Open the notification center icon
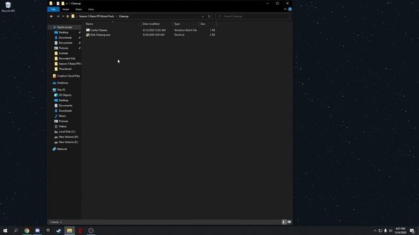Viewport: 419px width, 235px height. (412, 230)
